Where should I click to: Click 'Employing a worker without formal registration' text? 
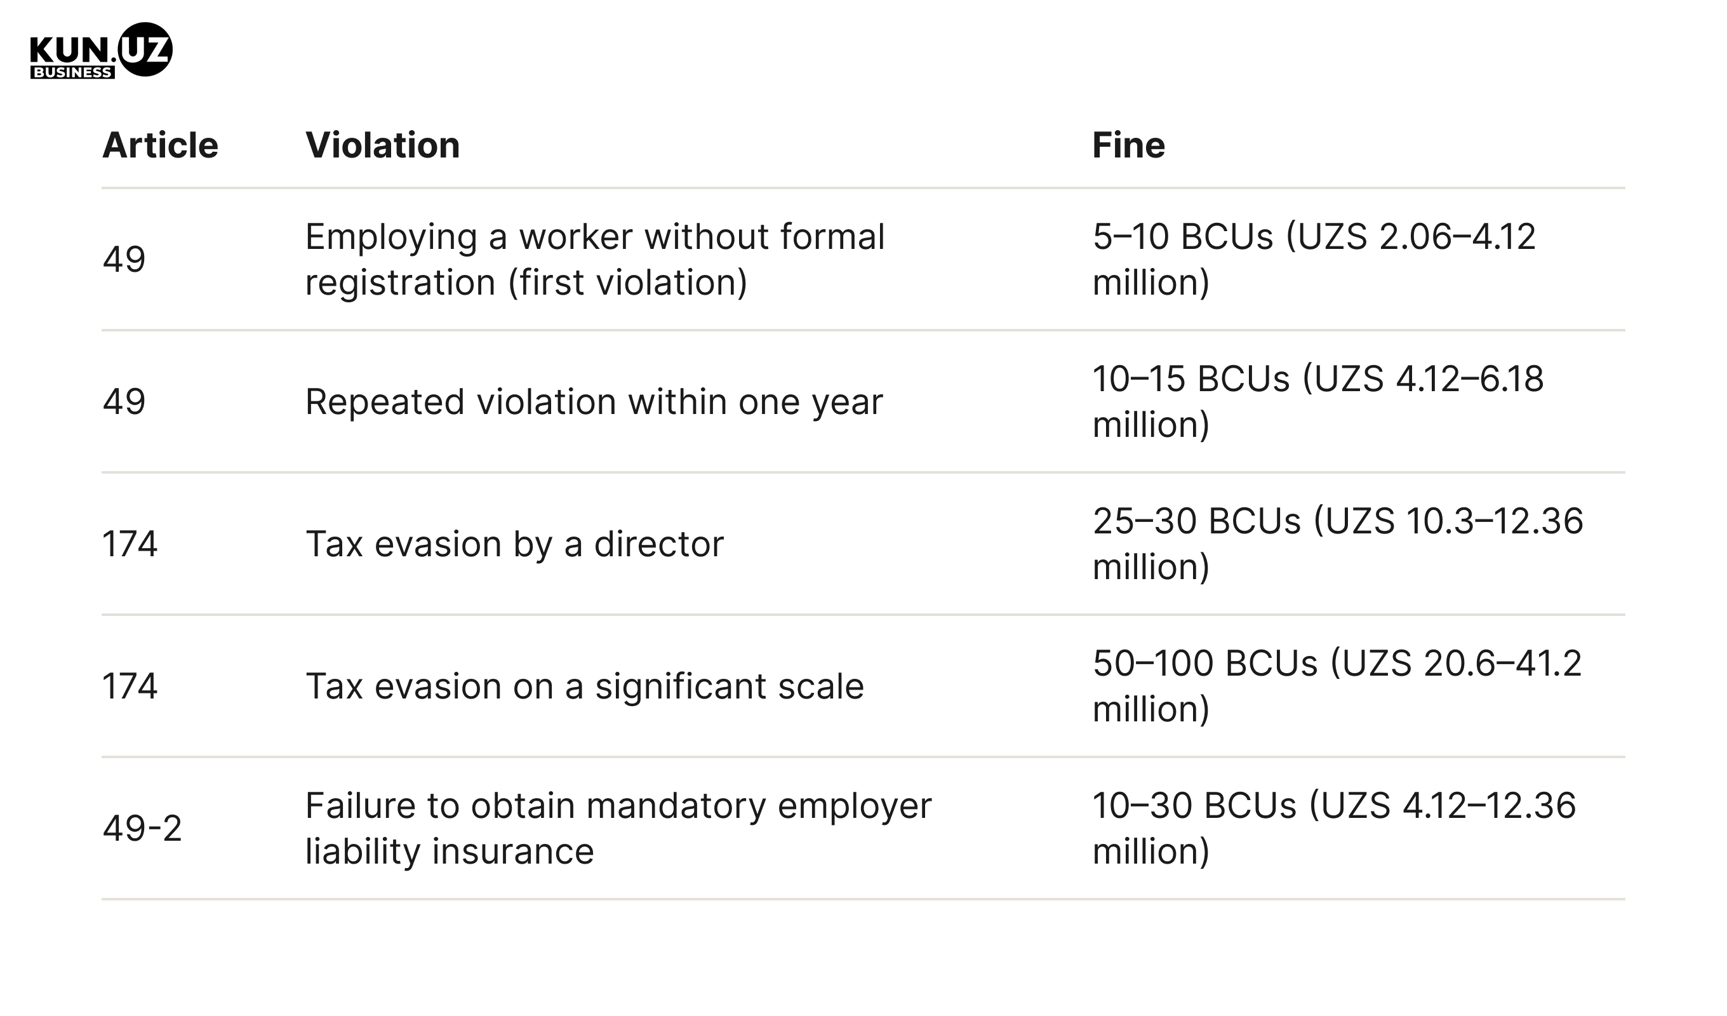[x=595, y=259]
